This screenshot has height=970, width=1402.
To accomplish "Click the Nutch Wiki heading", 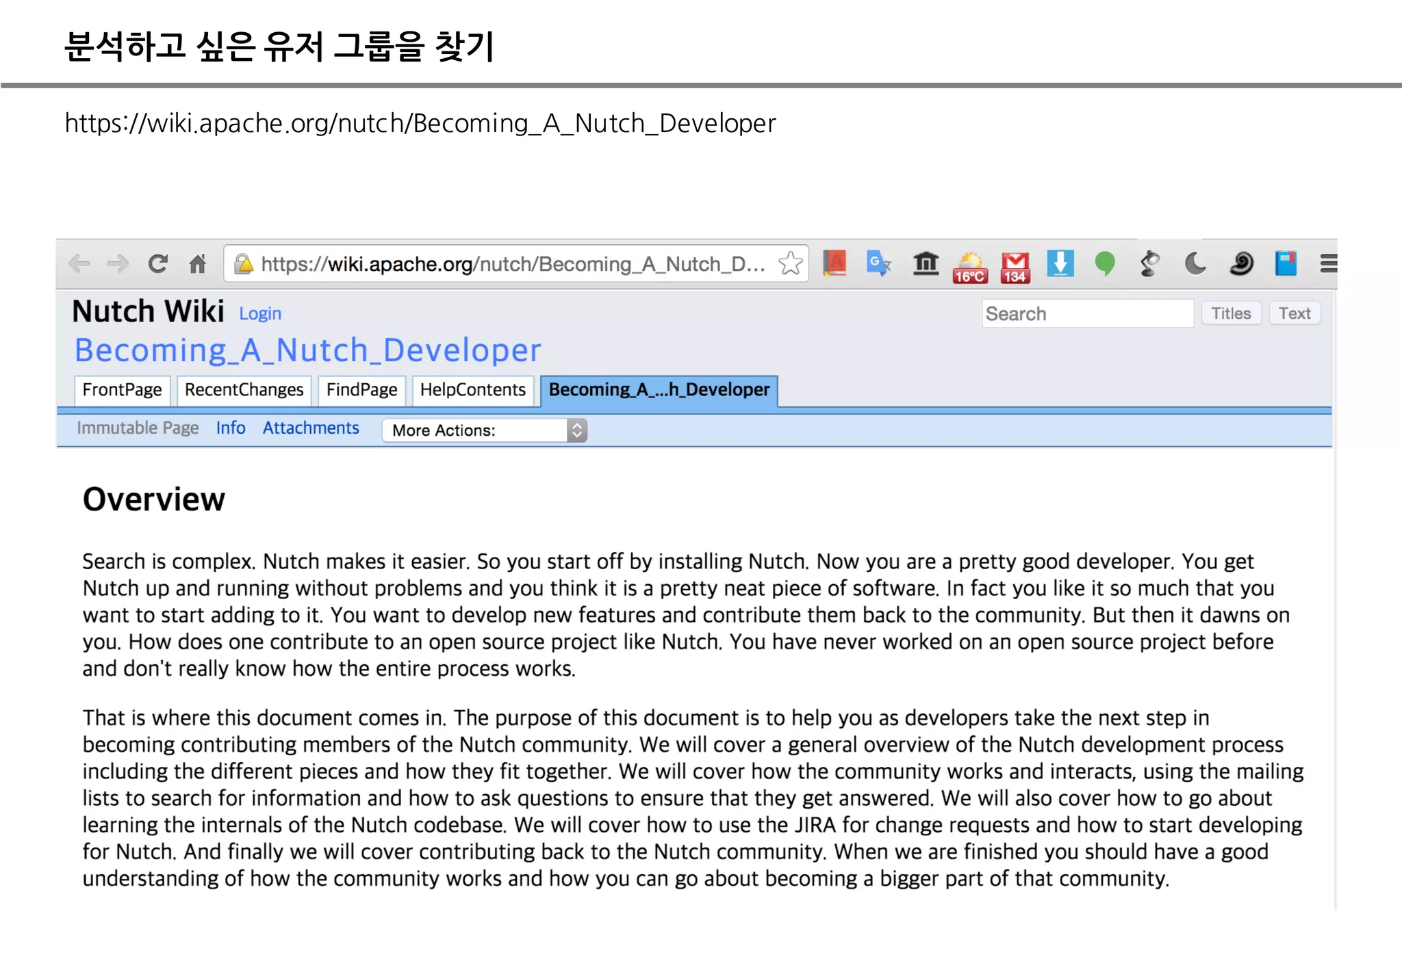I will 148,311.
